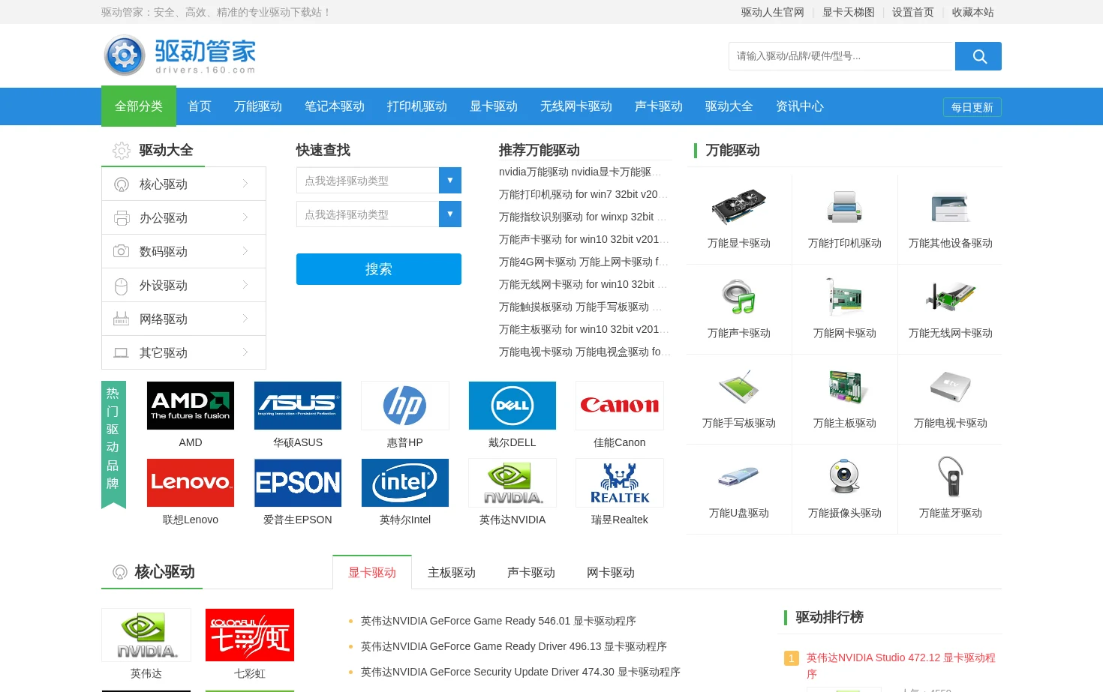
Task: Switch to 网卡驱动 tab
Action: [x=611, y=573]
